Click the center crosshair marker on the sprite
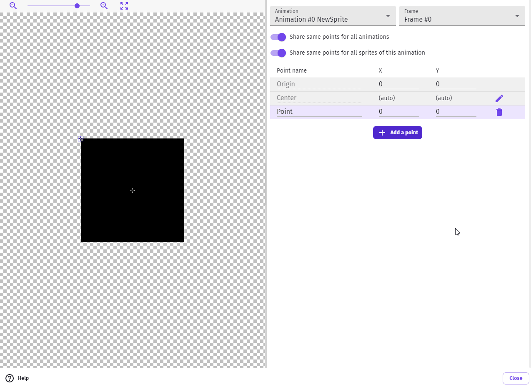This screenshot has height=387, width=531. [132, 191]
